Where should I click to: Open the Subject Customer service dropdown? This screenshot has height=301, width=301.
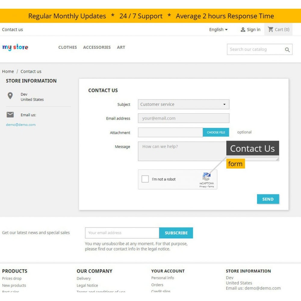pyautogui.click(x=184, y=104)
